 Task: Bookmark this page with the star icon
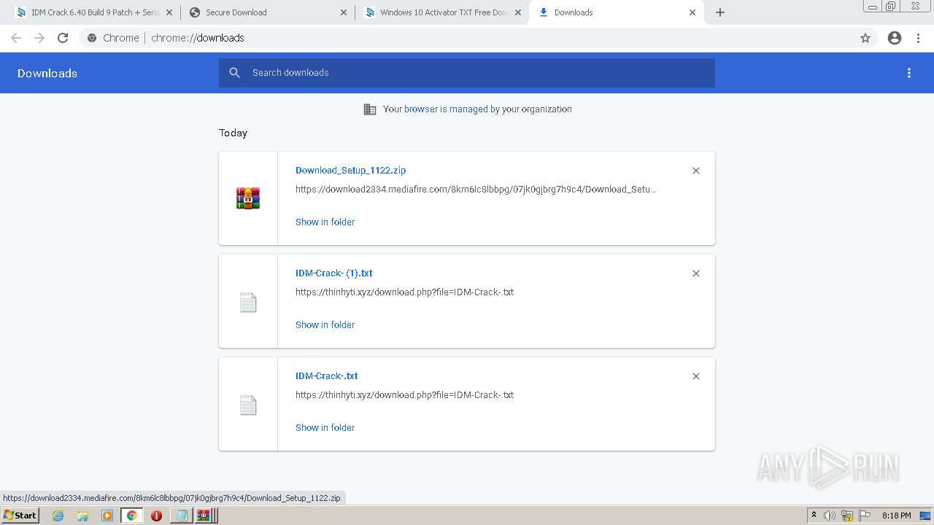[x=865, y=38]
